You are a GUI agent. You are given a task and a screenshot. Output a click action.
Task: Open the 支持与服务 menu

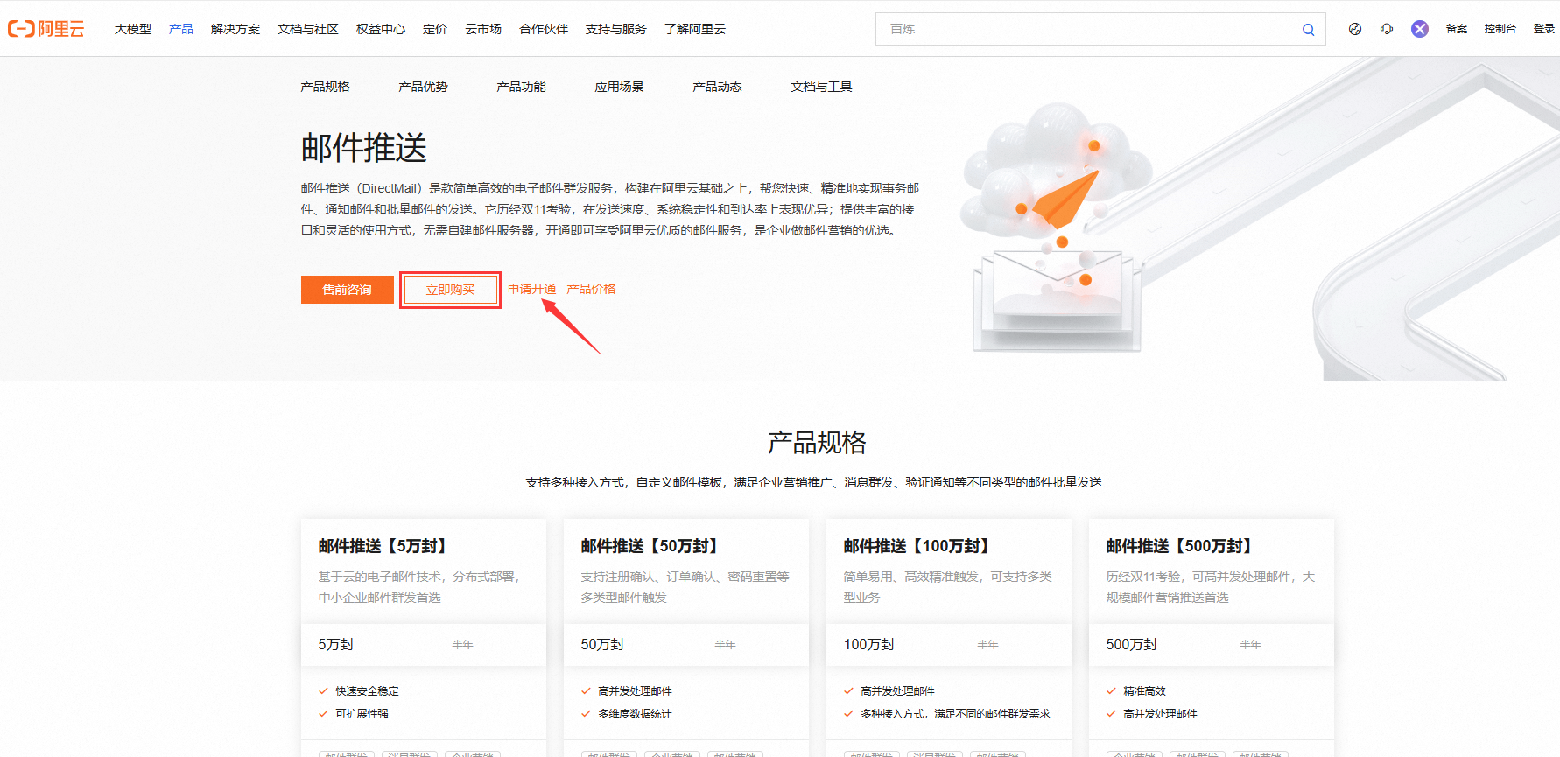[x=616, y=29]
